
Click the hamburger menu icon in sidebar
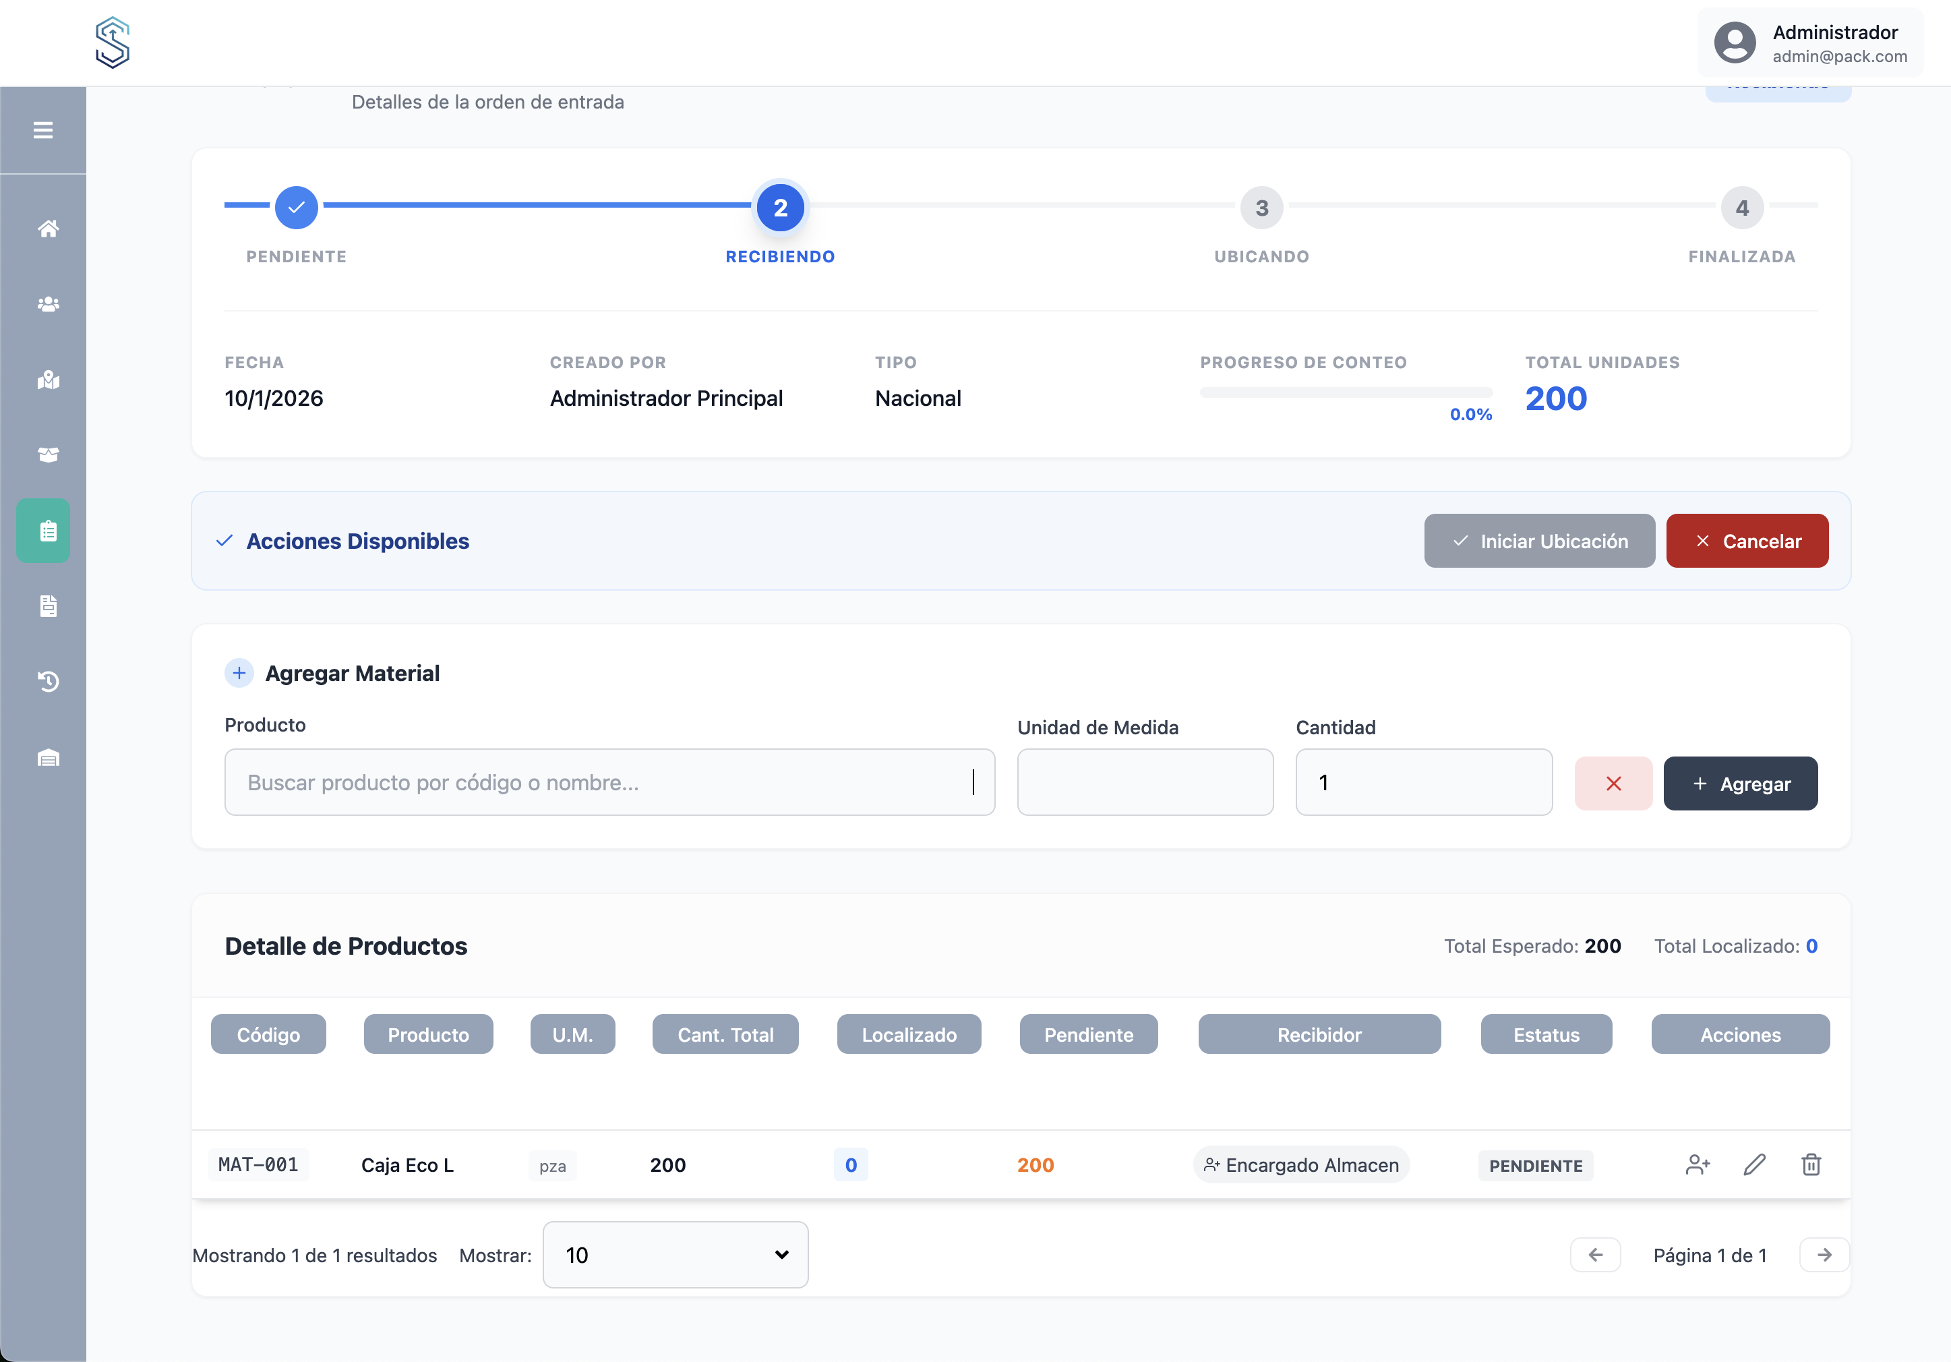tap(42, 130)
